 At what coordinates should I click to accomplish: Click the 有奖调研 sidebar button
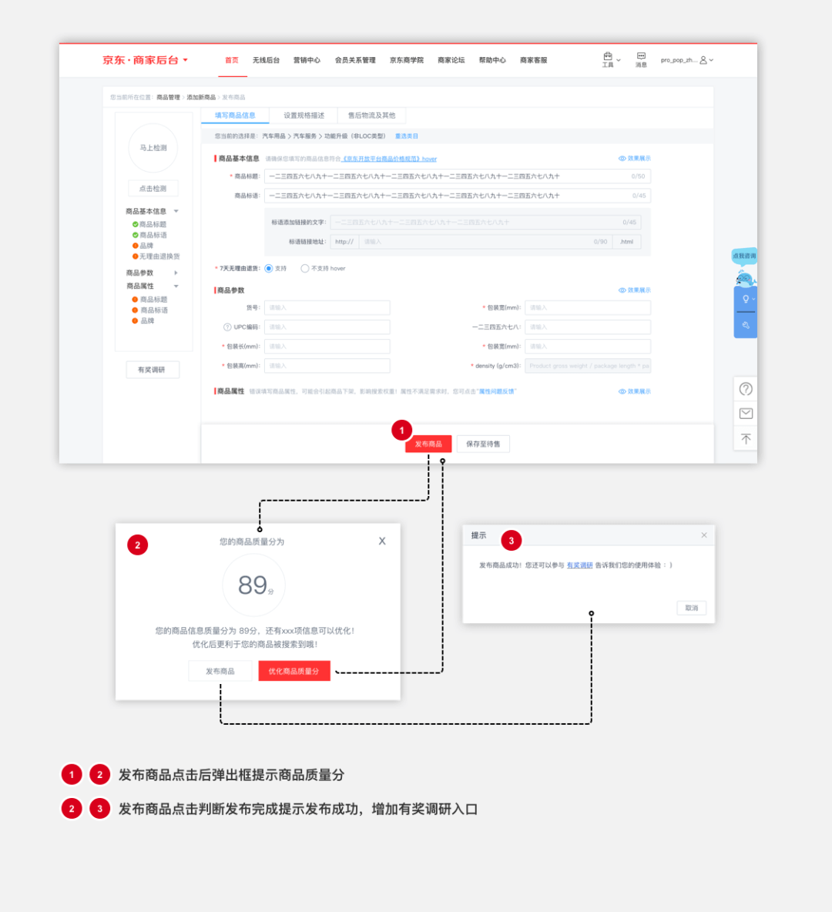point(153,370)
